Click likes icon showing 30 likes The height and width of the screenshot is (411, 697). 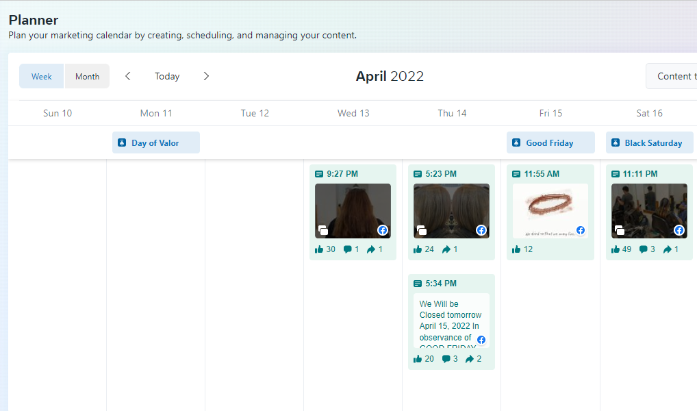tap(319, 249)
